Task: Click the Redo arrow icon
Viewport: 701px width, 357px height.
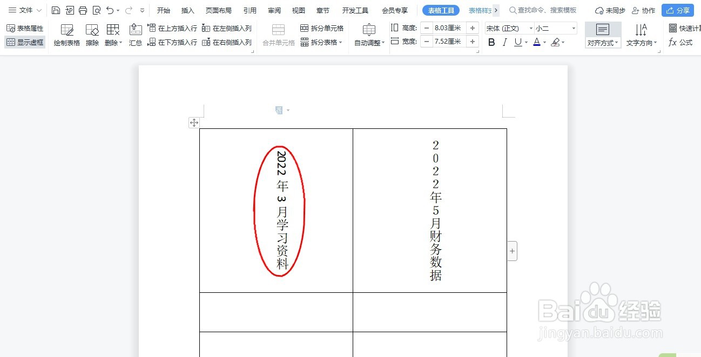Action: coord(129,10)
